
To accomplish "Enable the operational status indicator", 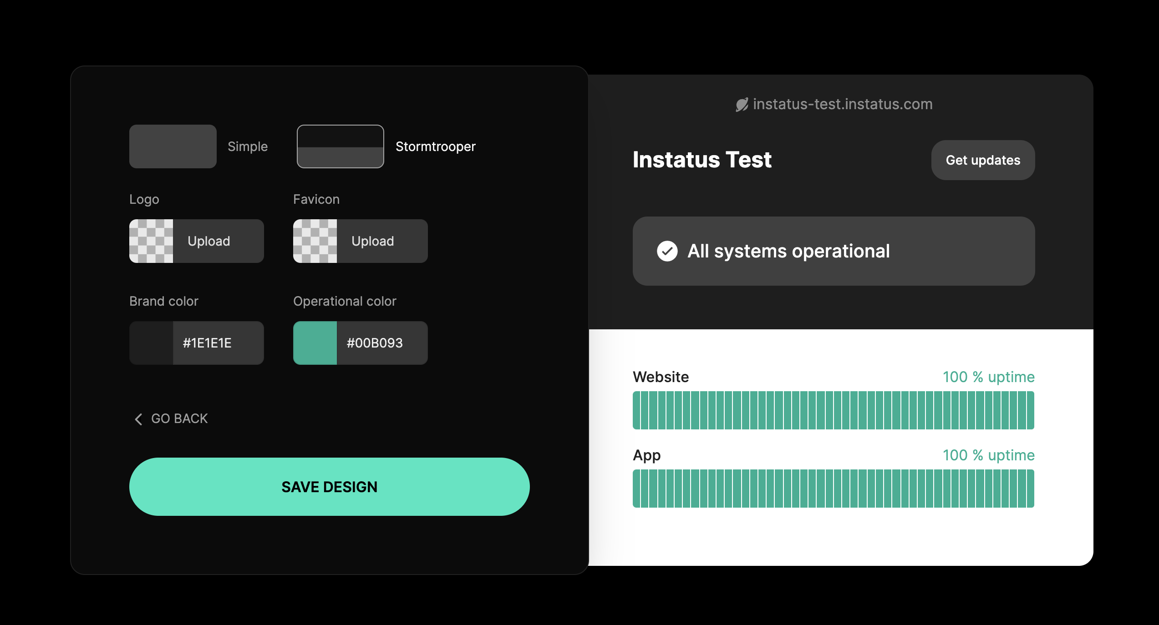I will coord(666,251).
